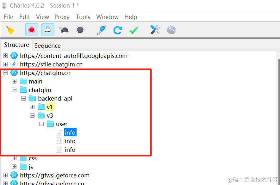Collapse the v3 folder
280x185 pixels.
32,115
